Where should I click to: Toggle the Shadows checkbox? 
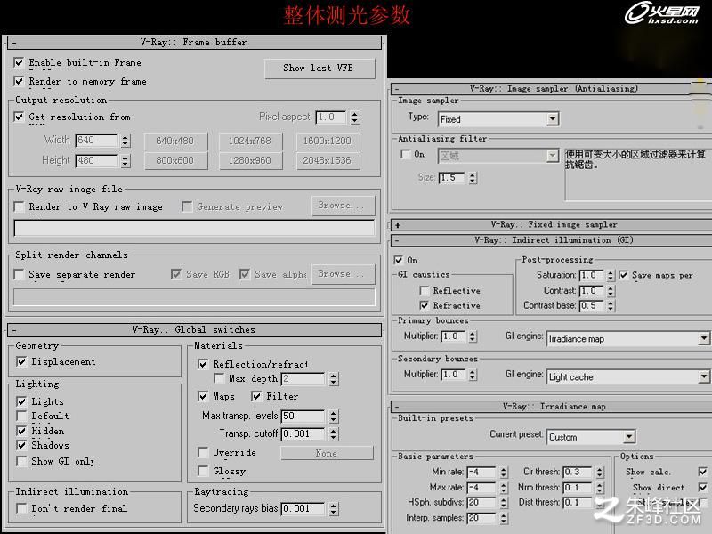click(21, 445)
